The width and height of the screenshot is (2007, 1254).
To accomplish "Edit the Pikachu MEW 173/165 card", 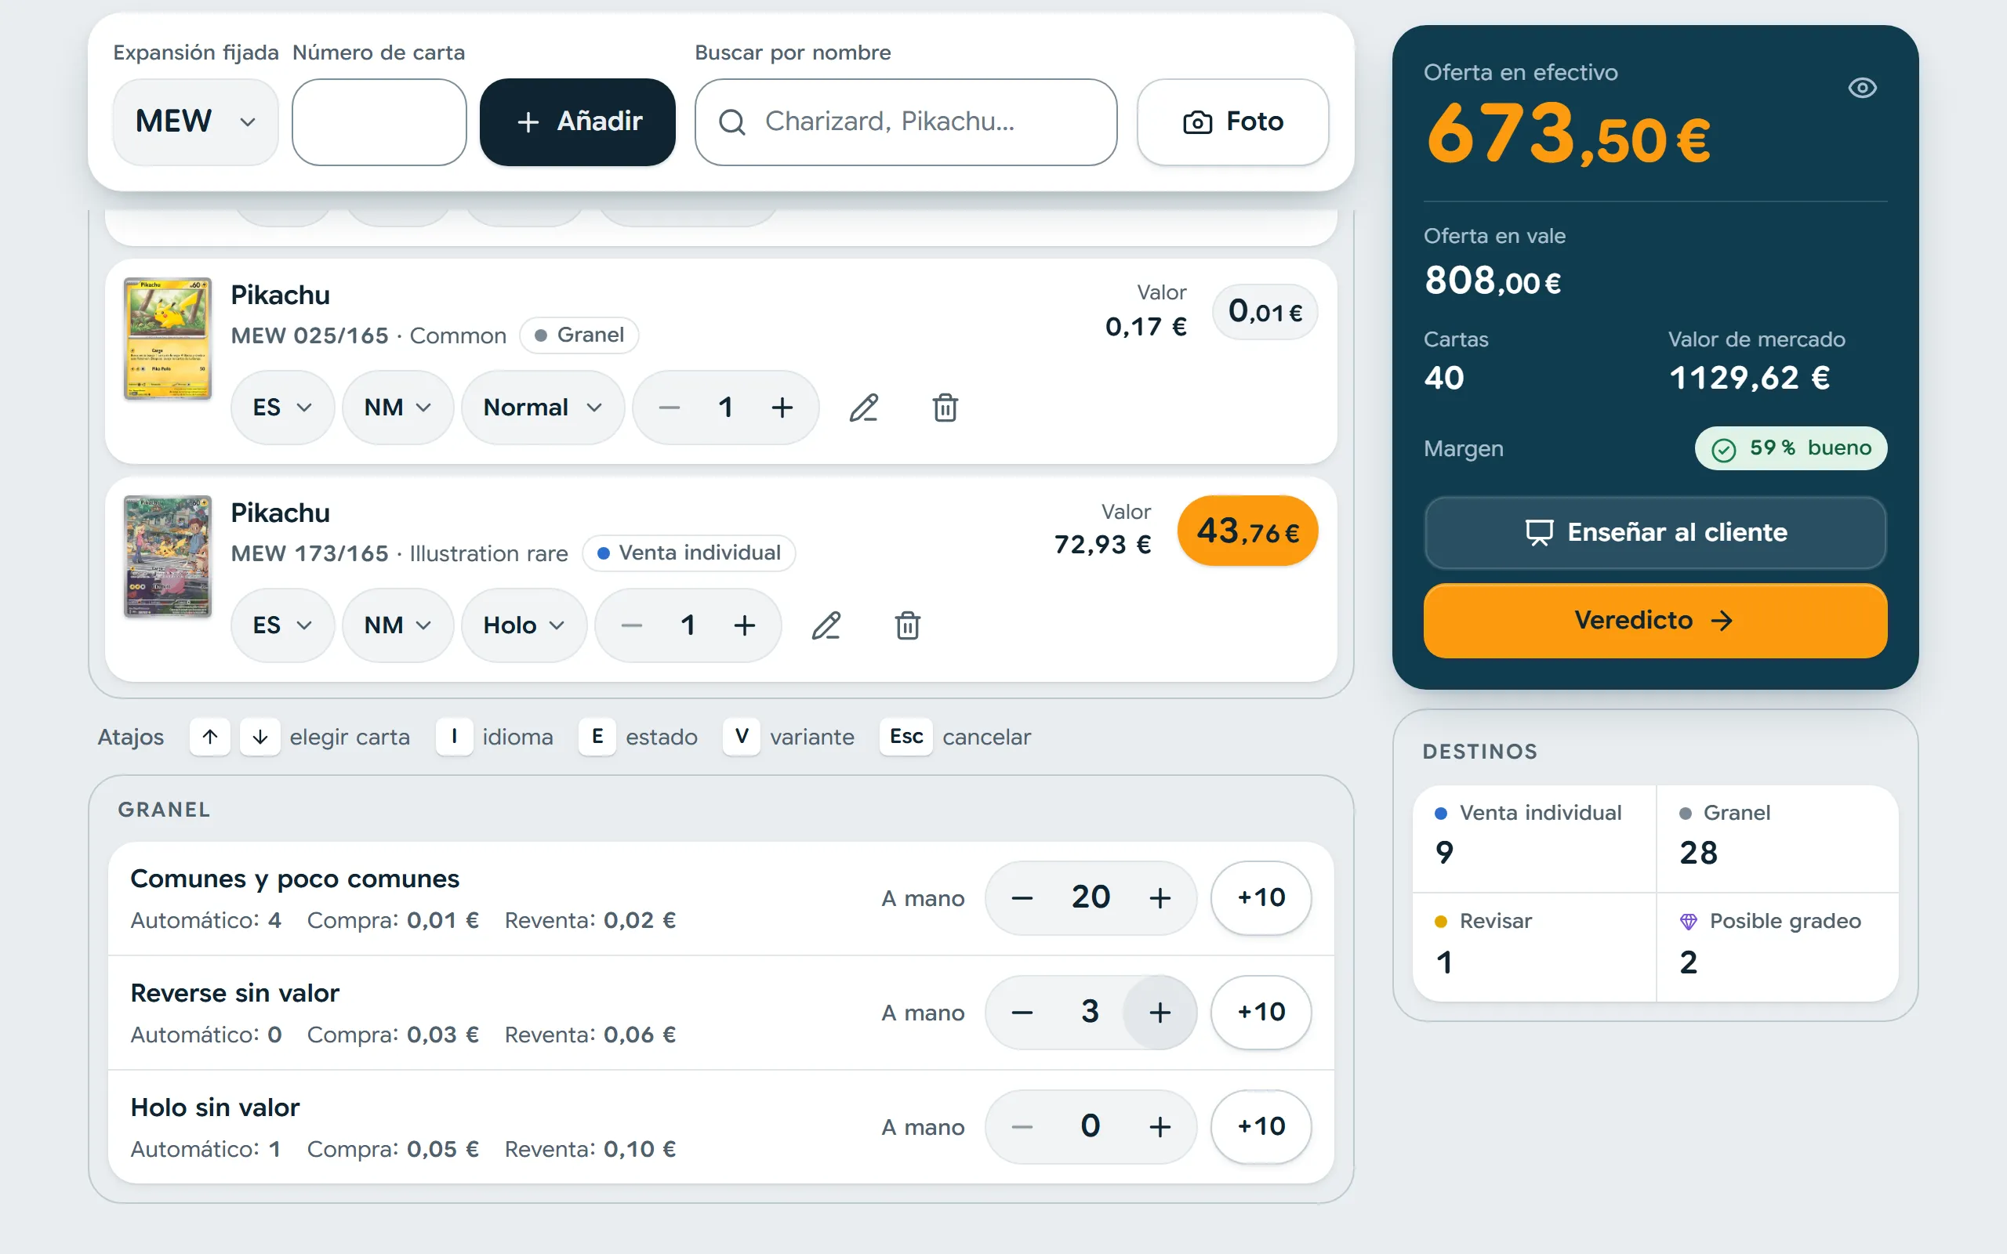I will (826, 625).
